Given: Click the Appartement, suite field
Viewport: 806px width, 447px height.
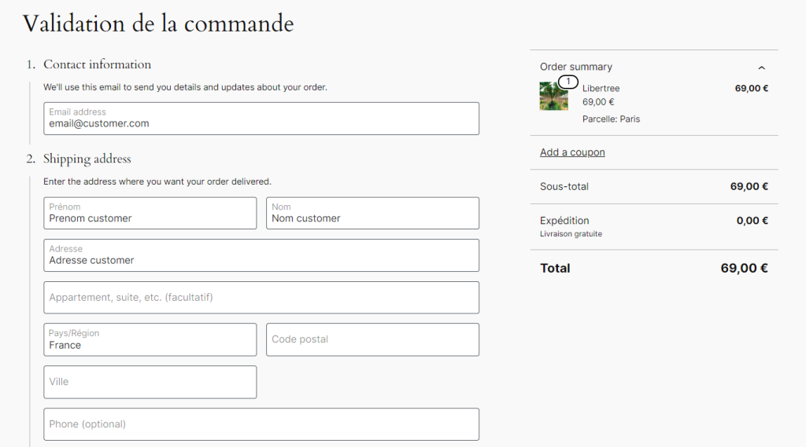Looking at the screenshot, I should (x=261, y=298).
